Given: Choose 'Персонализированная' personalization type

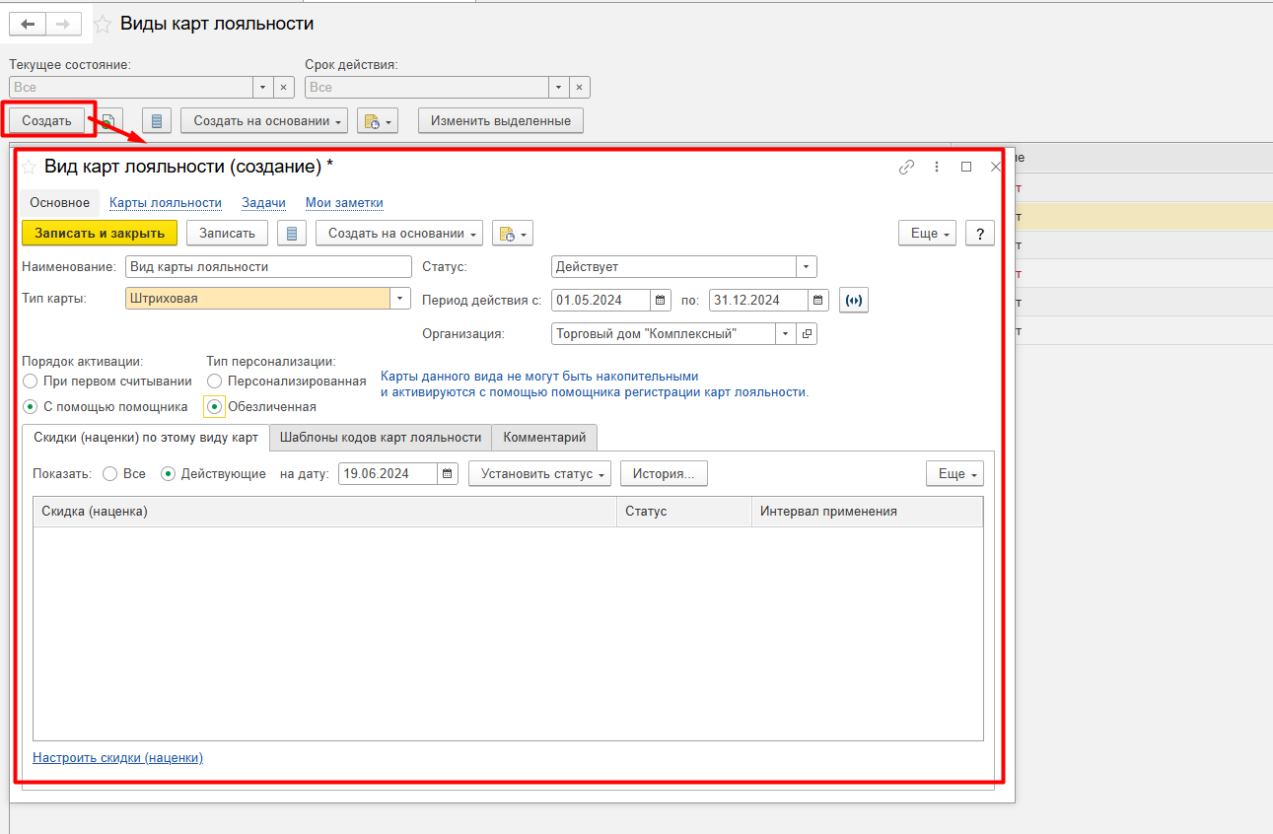Looking at the screenshot, I should pyautogui.click(x=215, y=382).
